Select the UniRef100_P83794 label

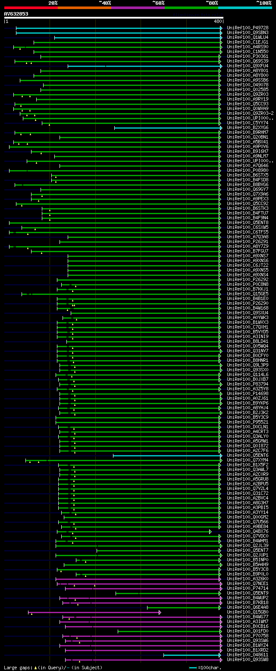coord(248,384)
